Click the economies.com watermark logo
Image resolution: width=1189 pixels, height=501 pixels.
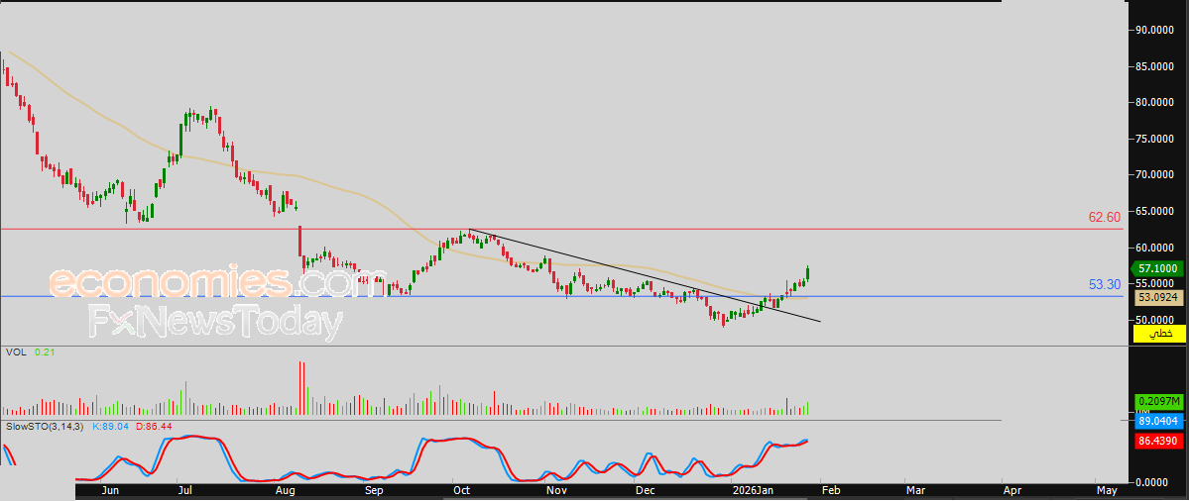[203, 283]
